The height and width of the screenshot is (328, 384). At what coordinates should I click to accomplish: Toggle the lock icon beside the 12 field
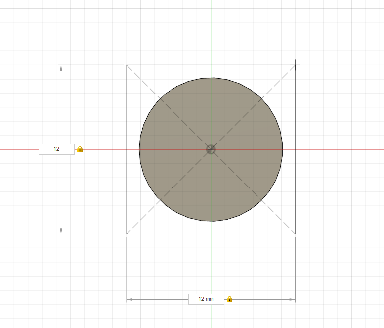point(80,149)
